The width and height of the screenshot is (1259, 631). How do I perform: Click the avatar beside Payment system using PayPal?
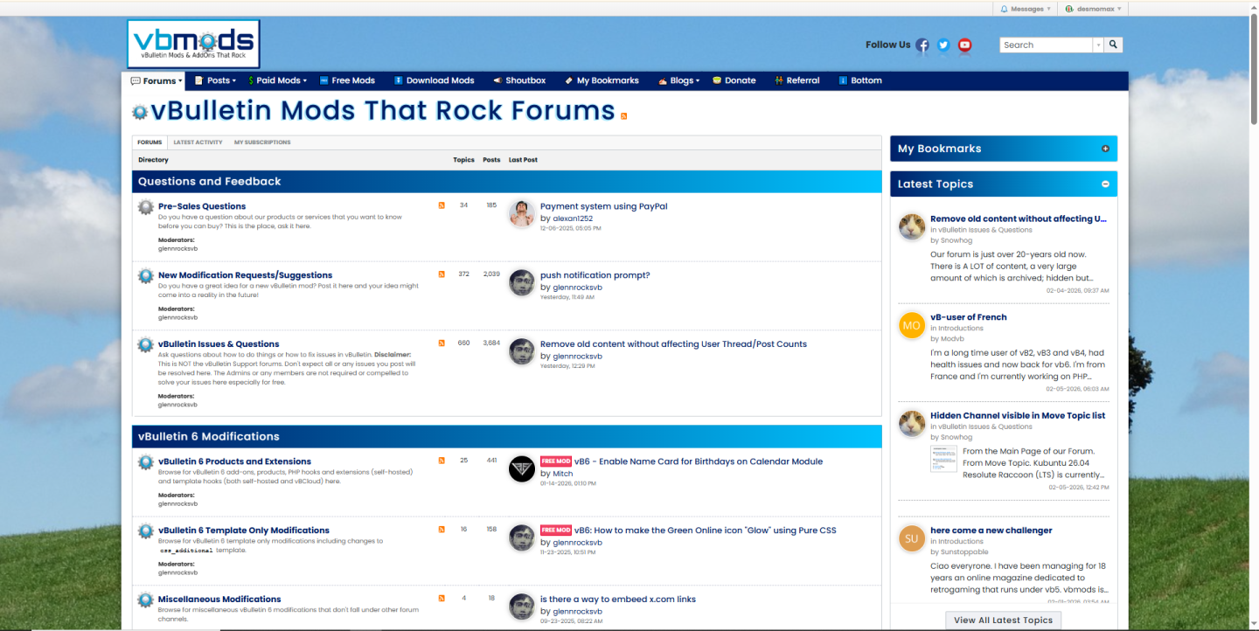pos(522,213)
